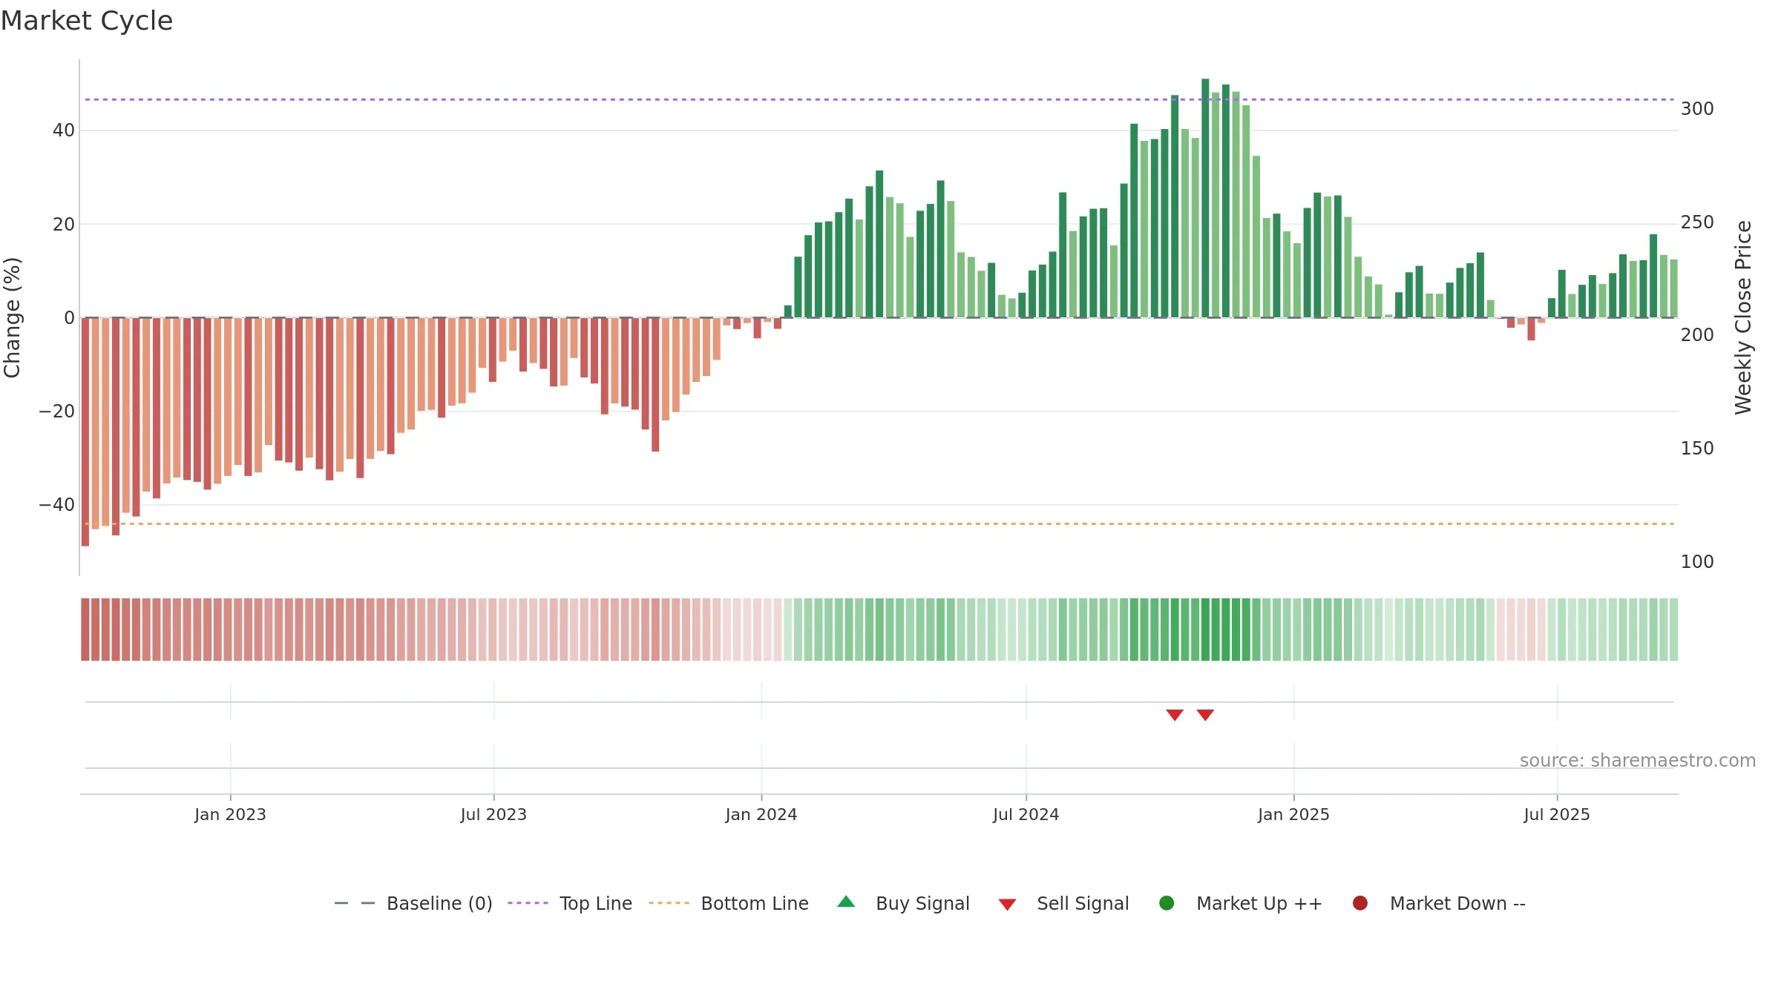This screenshot has width=1781, height=1001.
Task: Click the Jan 2023 axis label
Action: [230, 815]
